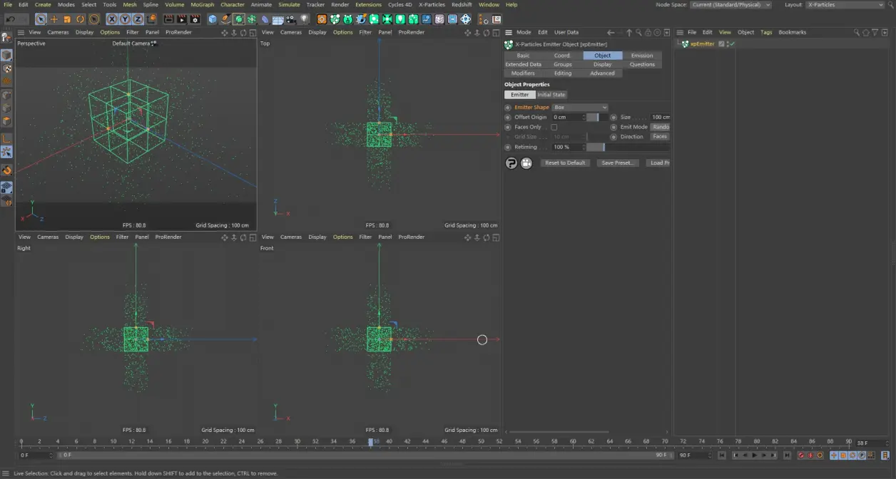896x479 pixels.
Task: Open the Emitter Shape Box dropdown
Action: click(x=580, y=107)
